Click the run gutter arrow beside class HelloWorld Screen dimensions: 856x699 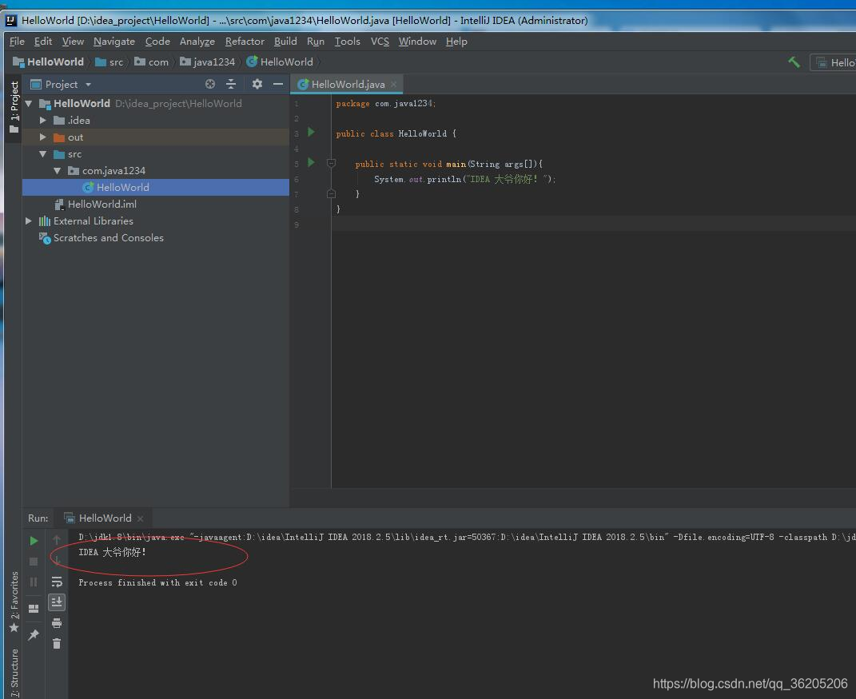[x=311, y=132]
